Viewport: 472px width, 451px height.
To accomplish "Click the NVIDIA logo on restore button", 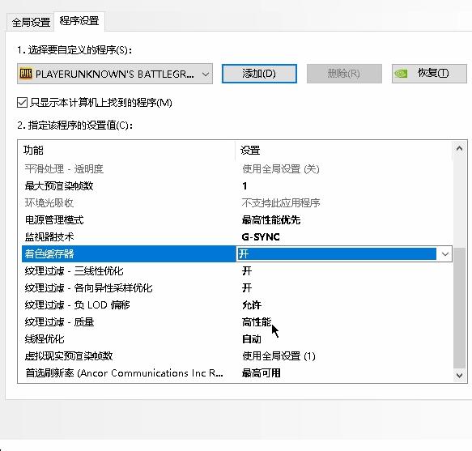I will tap(401, 74).
